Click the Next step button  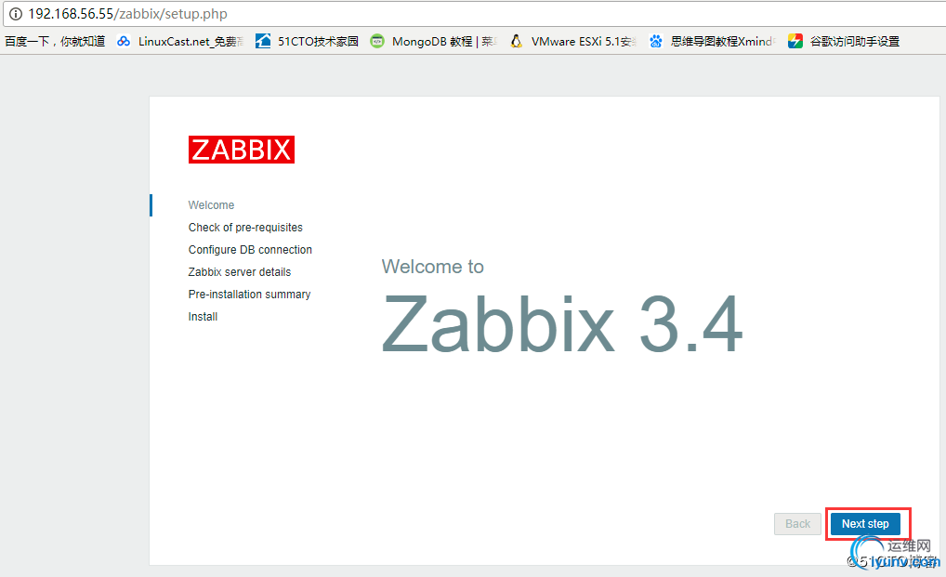(865, 524)
